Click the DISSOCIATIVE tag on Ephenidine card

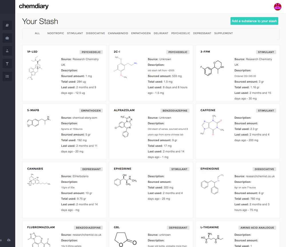[264, 169]
